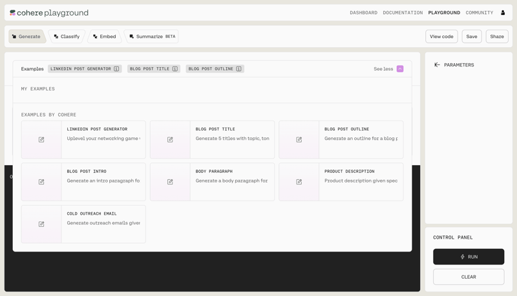Open the Community nav link

[x=480, y=12]
